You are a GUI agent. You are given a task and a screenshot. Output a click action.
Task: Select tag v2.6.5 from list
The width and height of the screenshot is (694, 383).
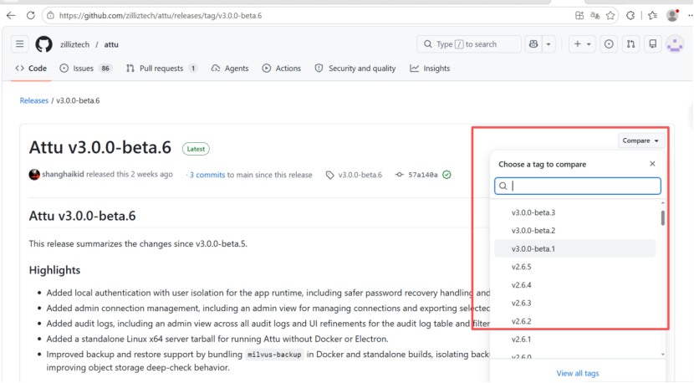[x=574, y=267]
